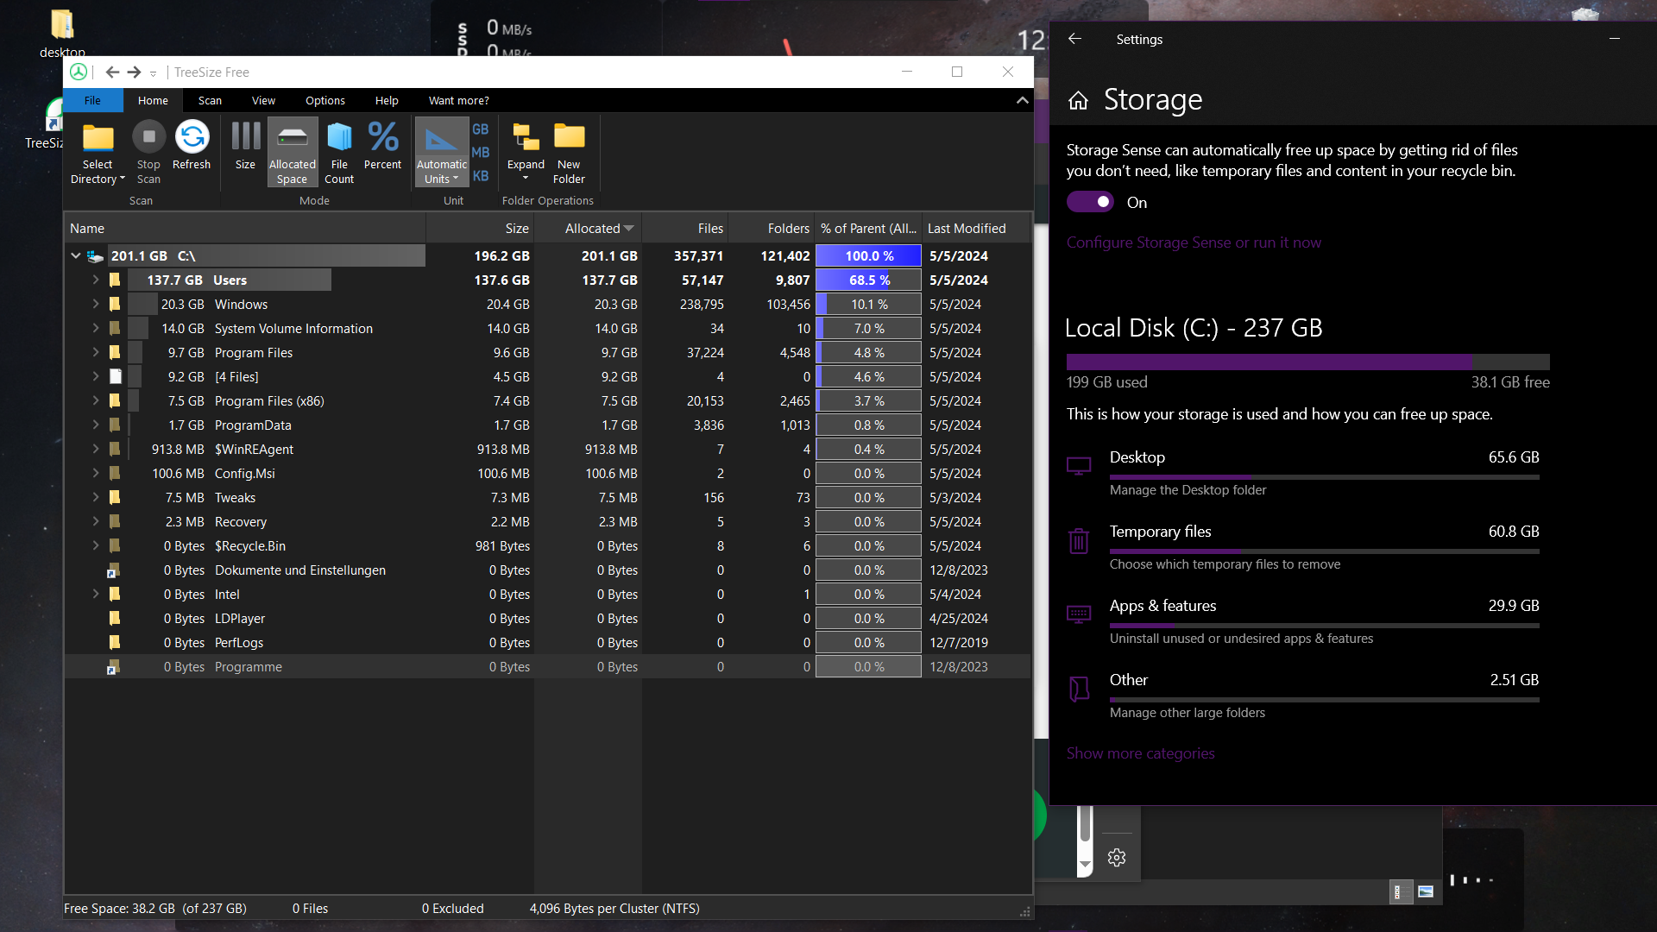Select GB unit
Screen dimensions: 1657x932
point(481,129)
